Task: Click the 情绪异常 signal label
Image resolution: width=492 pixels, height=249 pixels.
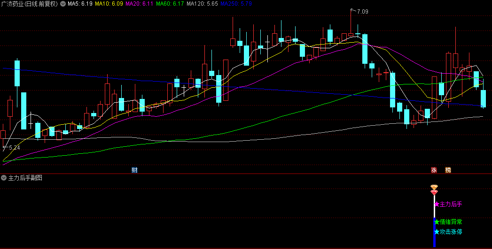Action: [x=451, y=222]
